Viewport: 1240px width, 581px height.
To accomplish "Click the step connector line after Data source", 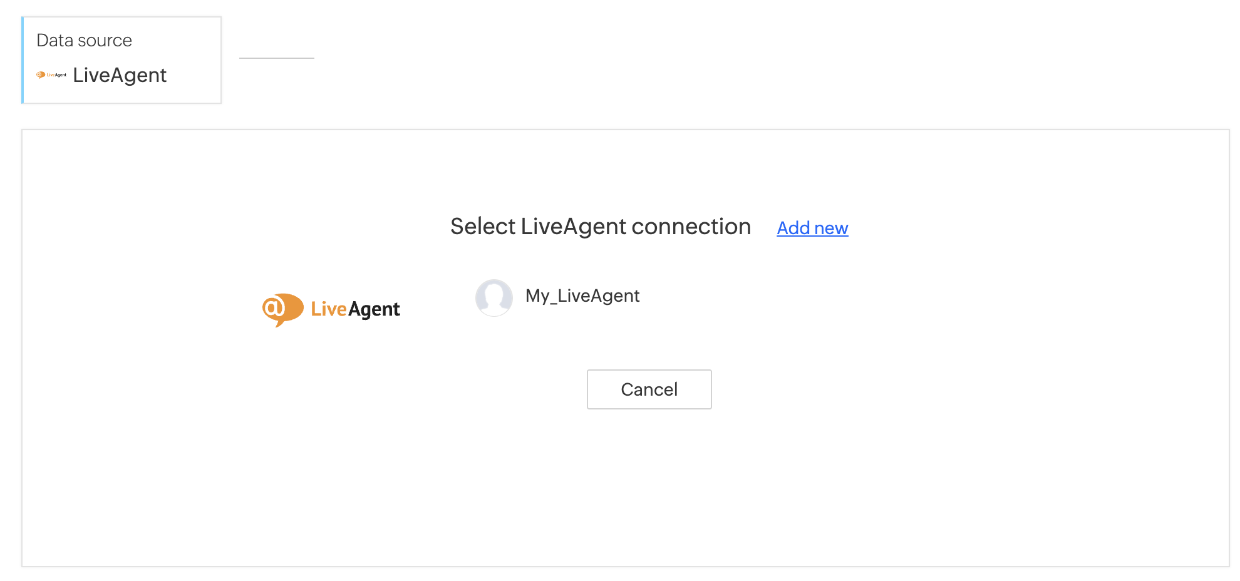I will click(x=276, y=58).
